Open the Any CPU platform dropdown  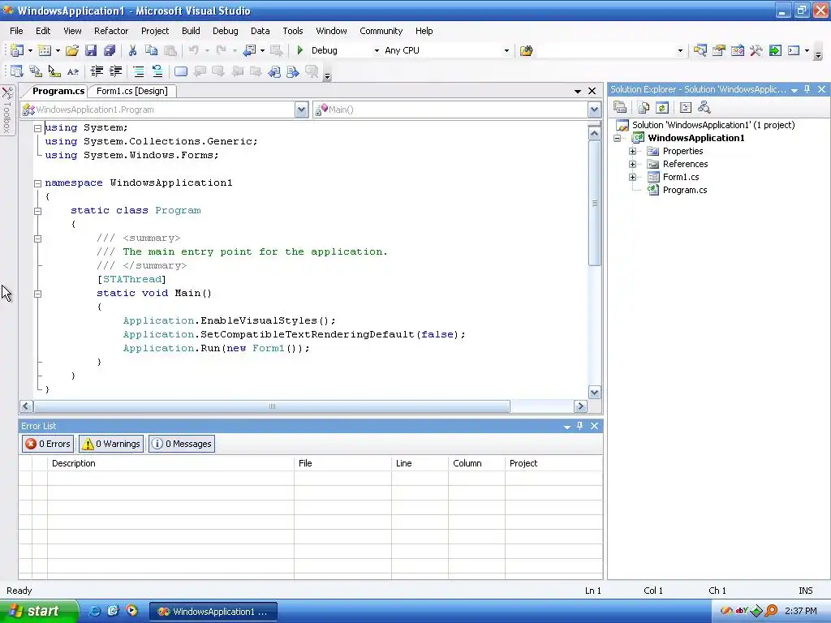(x=506, y=51)
